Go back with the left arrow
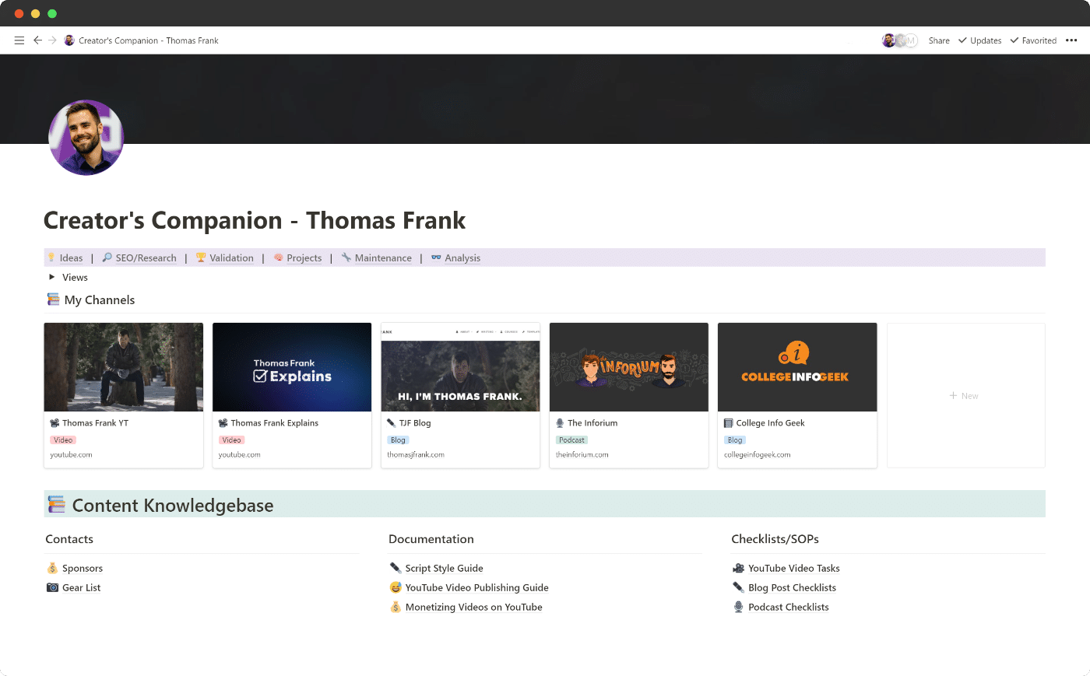1090x676 pixels. point(37,40)
